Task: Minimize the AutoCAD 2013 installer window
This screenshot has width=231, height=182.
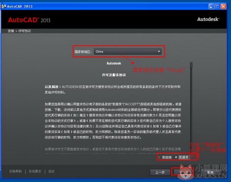Action: click(211, 7)
